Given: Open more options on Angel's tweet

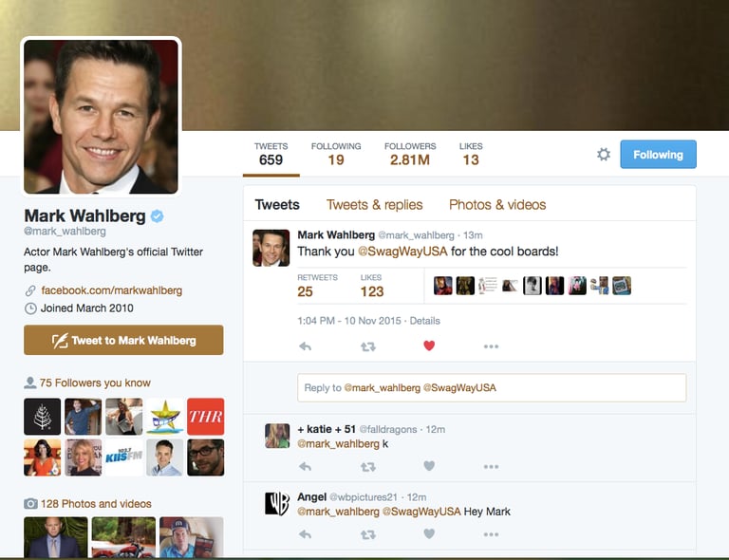Looking at the screenshot, I should [x=491, y=535].
